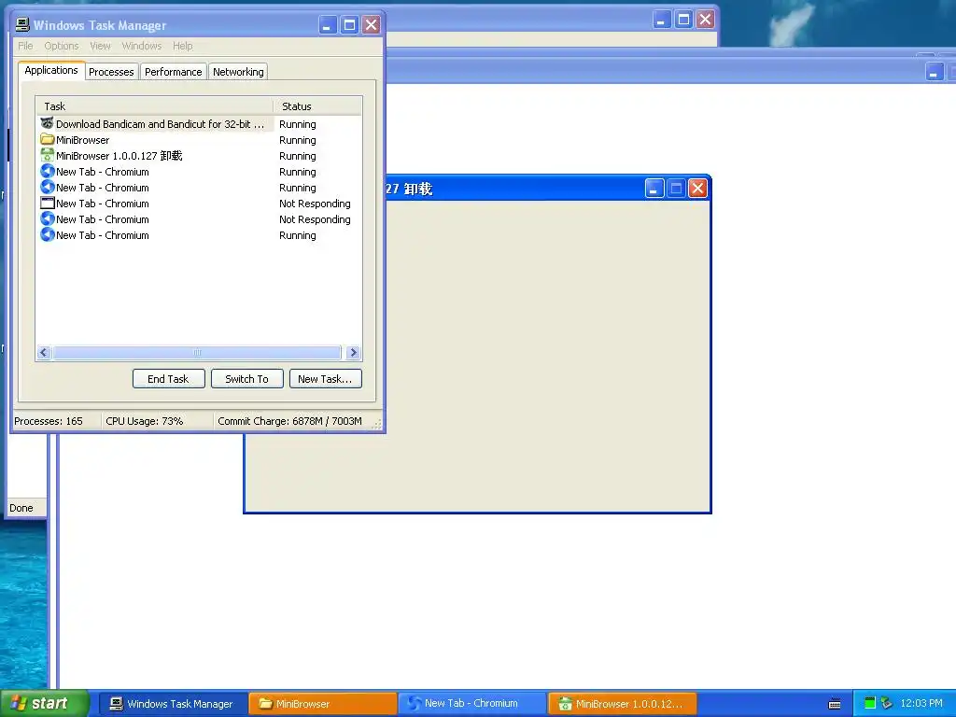Screen dimensions: 956x717
Task: Activate Windows Task Manager taskbar button
Action: (x=173, y=704)
